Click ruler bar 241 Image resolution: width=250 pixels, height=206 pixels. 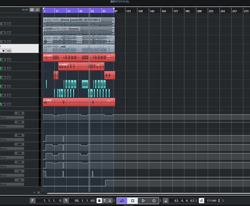223,11
